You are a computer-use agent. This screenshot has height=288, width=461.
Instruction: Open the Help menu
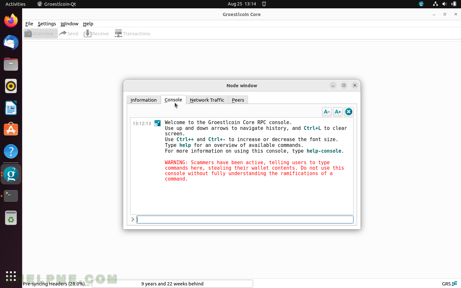88,24
